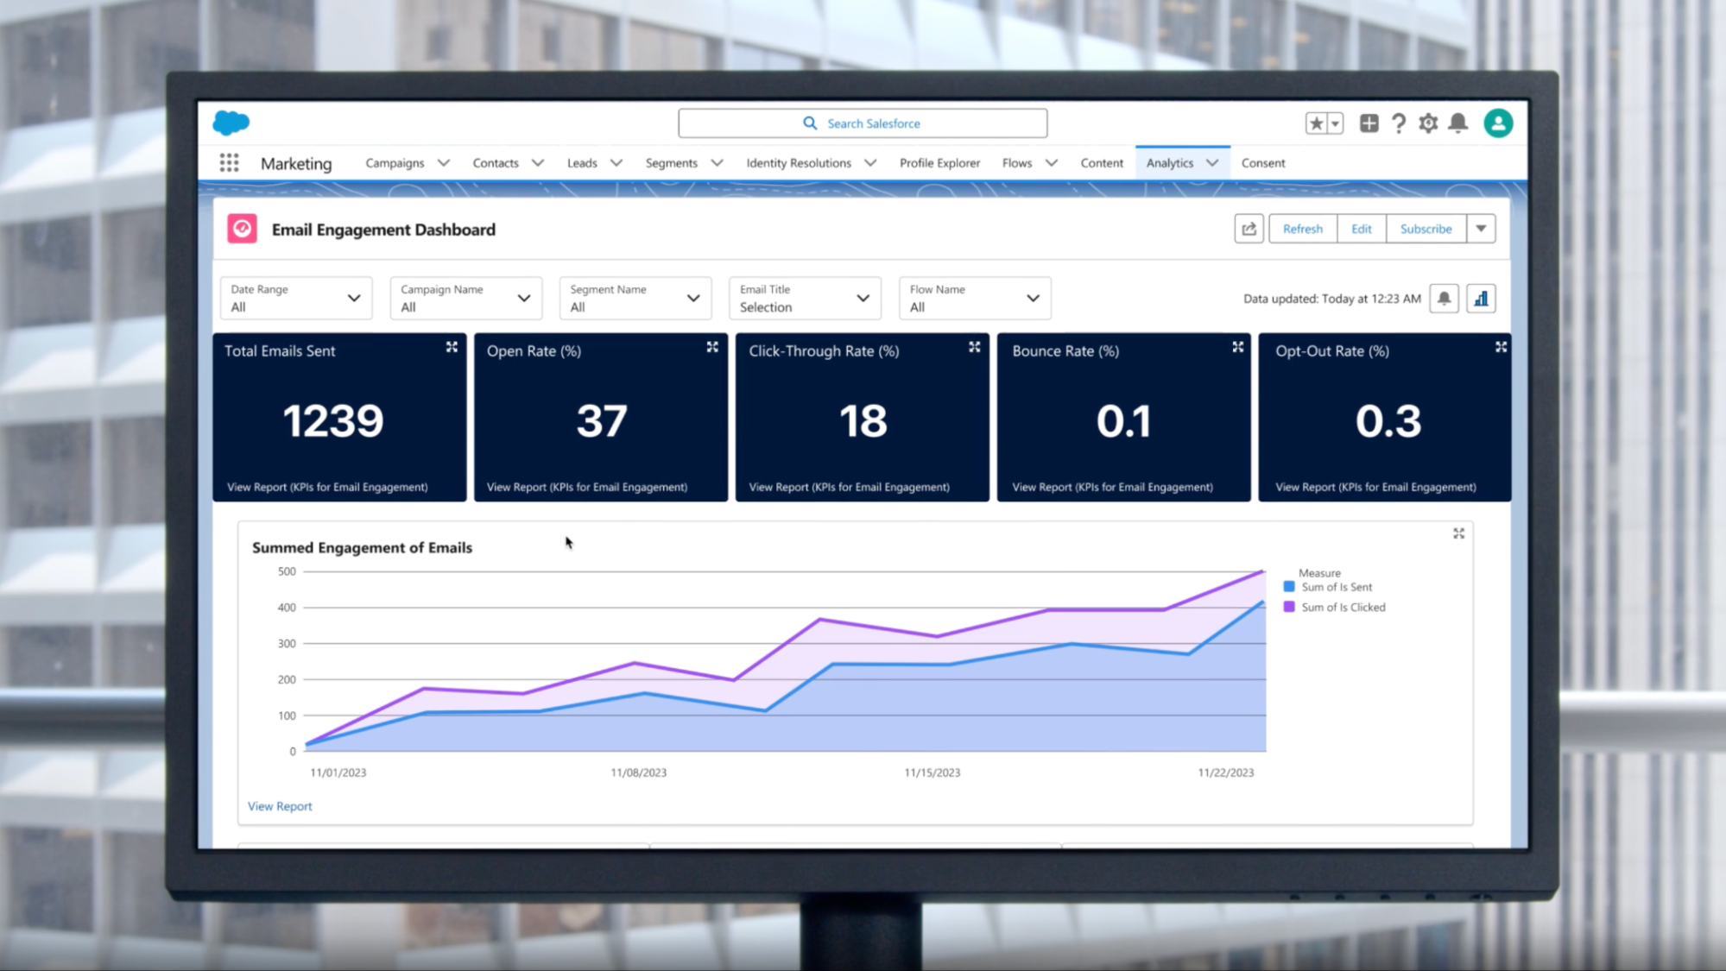Image resolution: width=1726 pixels, height=971 pixels.
Task: Open the Consent tab
Action: pos(1263,162)
